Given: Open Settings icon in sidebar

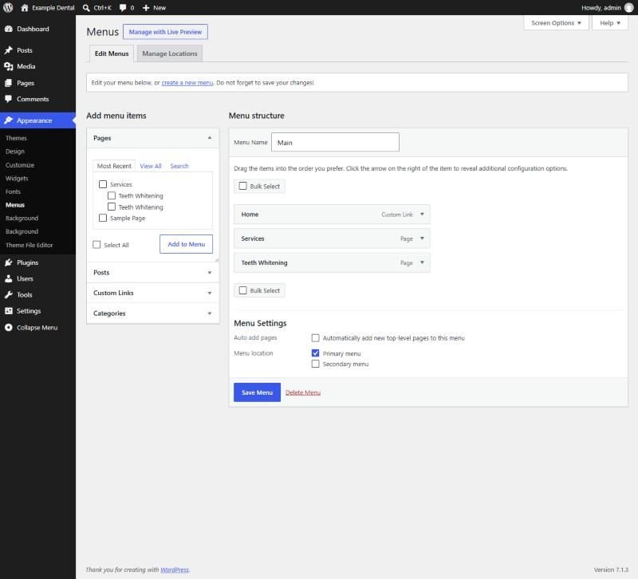Looking at the screenshot, I should coord(9,311).
